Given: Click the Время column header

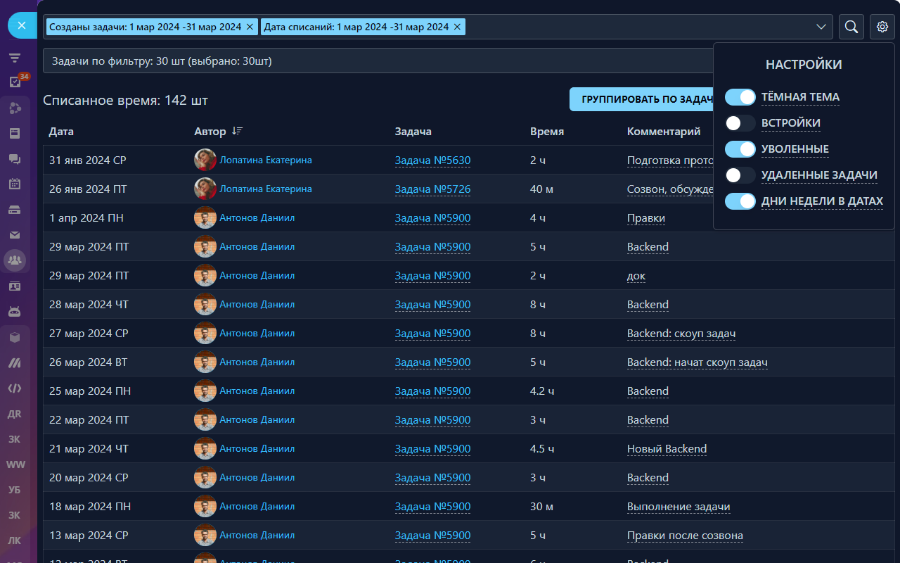Looking at the screenshot, I should (x=547, y=132).
